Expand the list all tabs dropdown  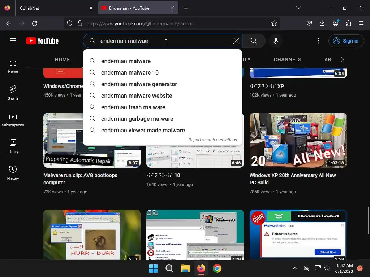pyautogui.click(x=298, y=8)
